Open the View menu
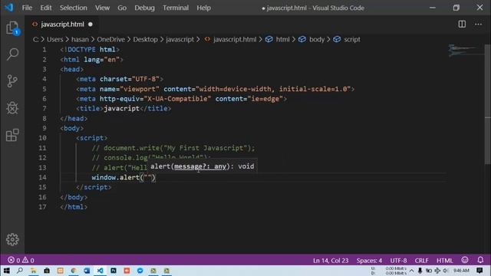491x276 pixels. pyautogui.click(x=102, y=8)
